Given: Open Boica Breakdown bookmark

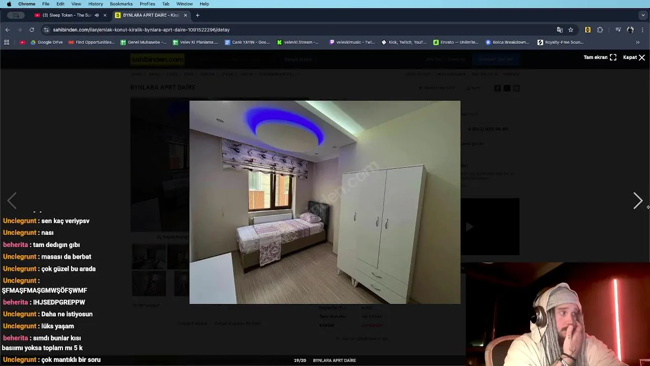Looking at the screenshot, I should [507, 42].
